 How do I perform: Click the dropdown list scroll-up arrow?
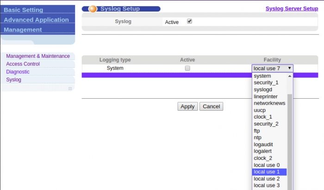[x=290, y=76]
